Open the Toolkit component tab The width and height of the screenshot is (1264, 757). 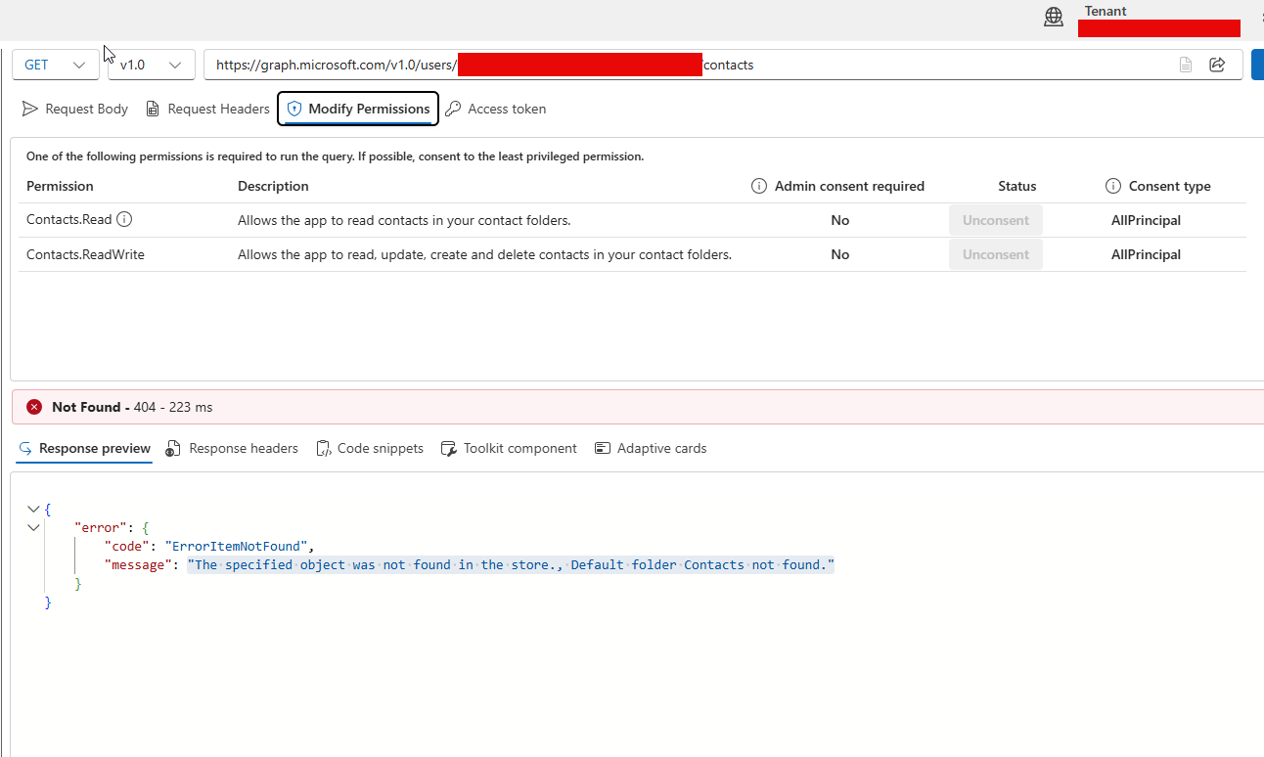tap(509, 448)
